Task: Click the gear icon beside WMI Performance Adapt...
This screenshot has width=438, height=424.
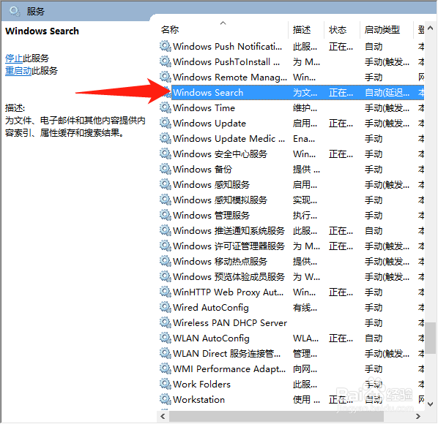Action: (165, 368)
